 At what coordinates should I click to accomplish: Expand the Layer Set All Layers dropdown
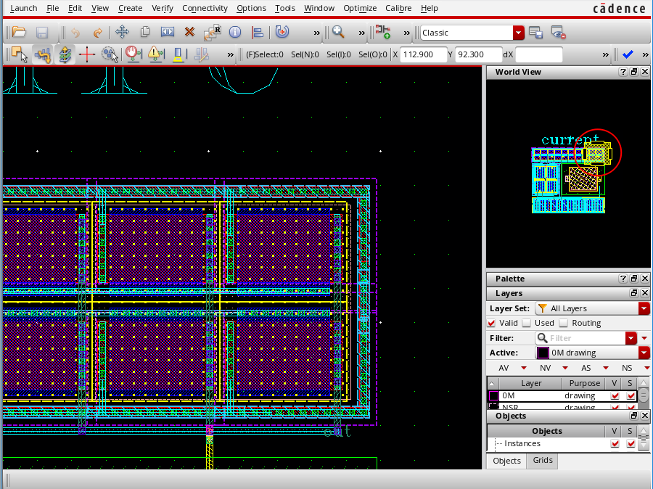click(x=644, y=308)
